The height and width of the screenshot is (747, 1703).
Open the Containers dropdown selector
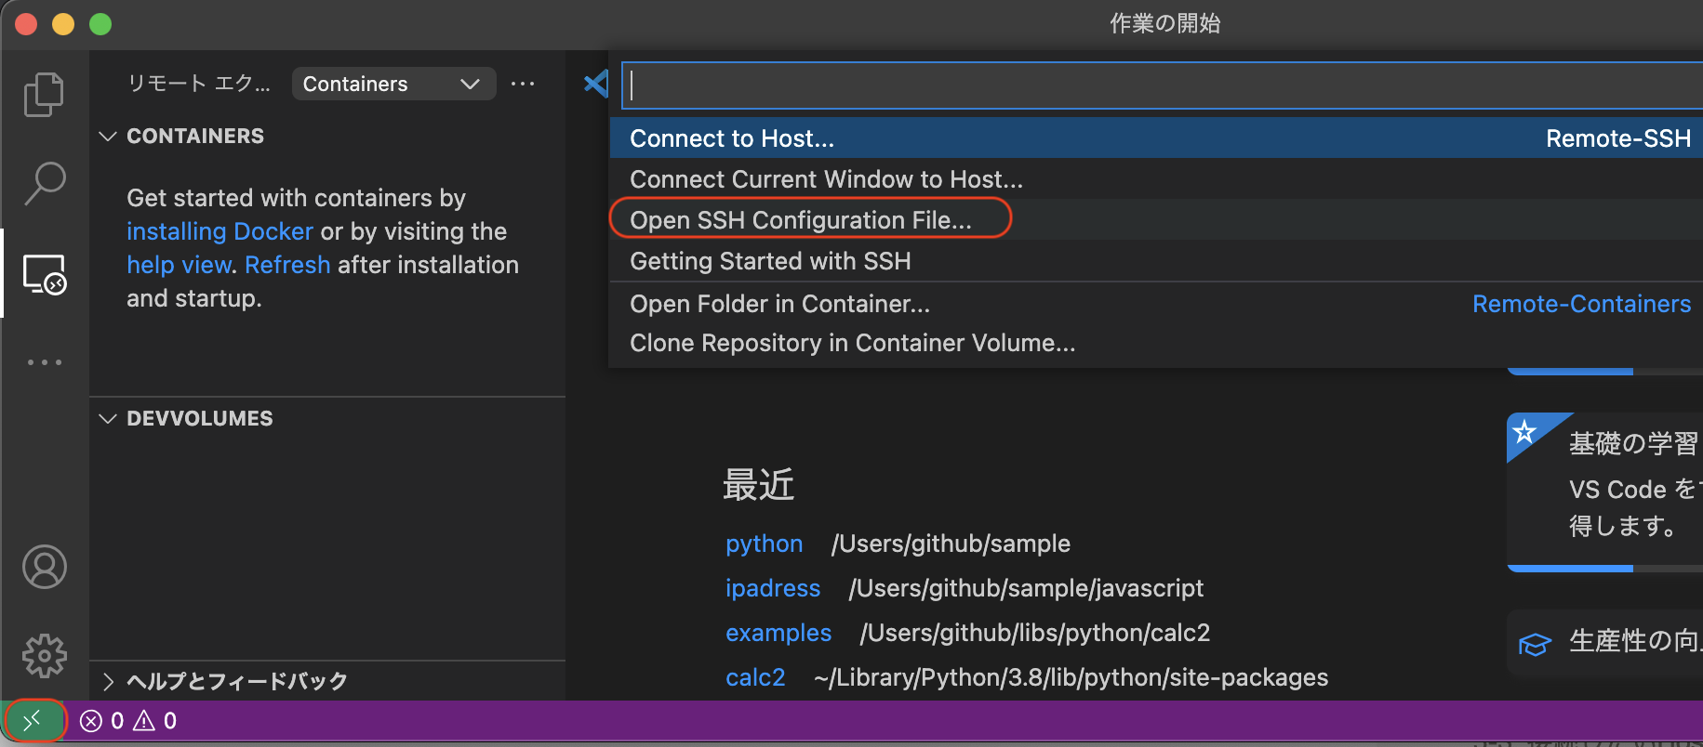[x=392, y=84]
